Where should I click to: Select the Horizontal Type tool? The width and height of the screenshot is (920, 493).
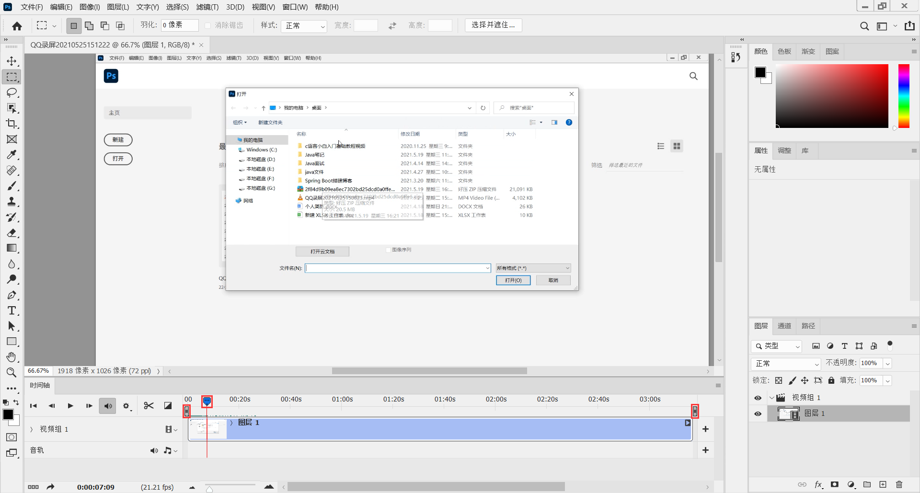pyautogui.click(x=11, y=310)
